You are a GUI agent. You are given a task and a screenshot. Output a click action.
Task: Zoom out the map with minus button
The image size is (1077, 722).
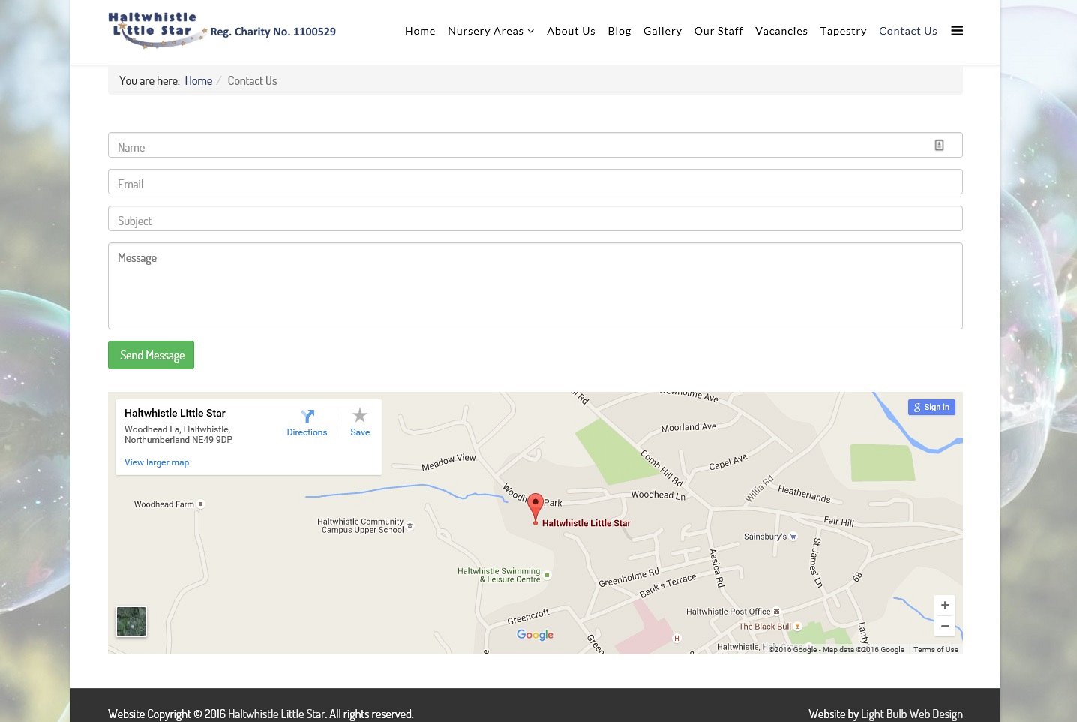click(945, 626)
